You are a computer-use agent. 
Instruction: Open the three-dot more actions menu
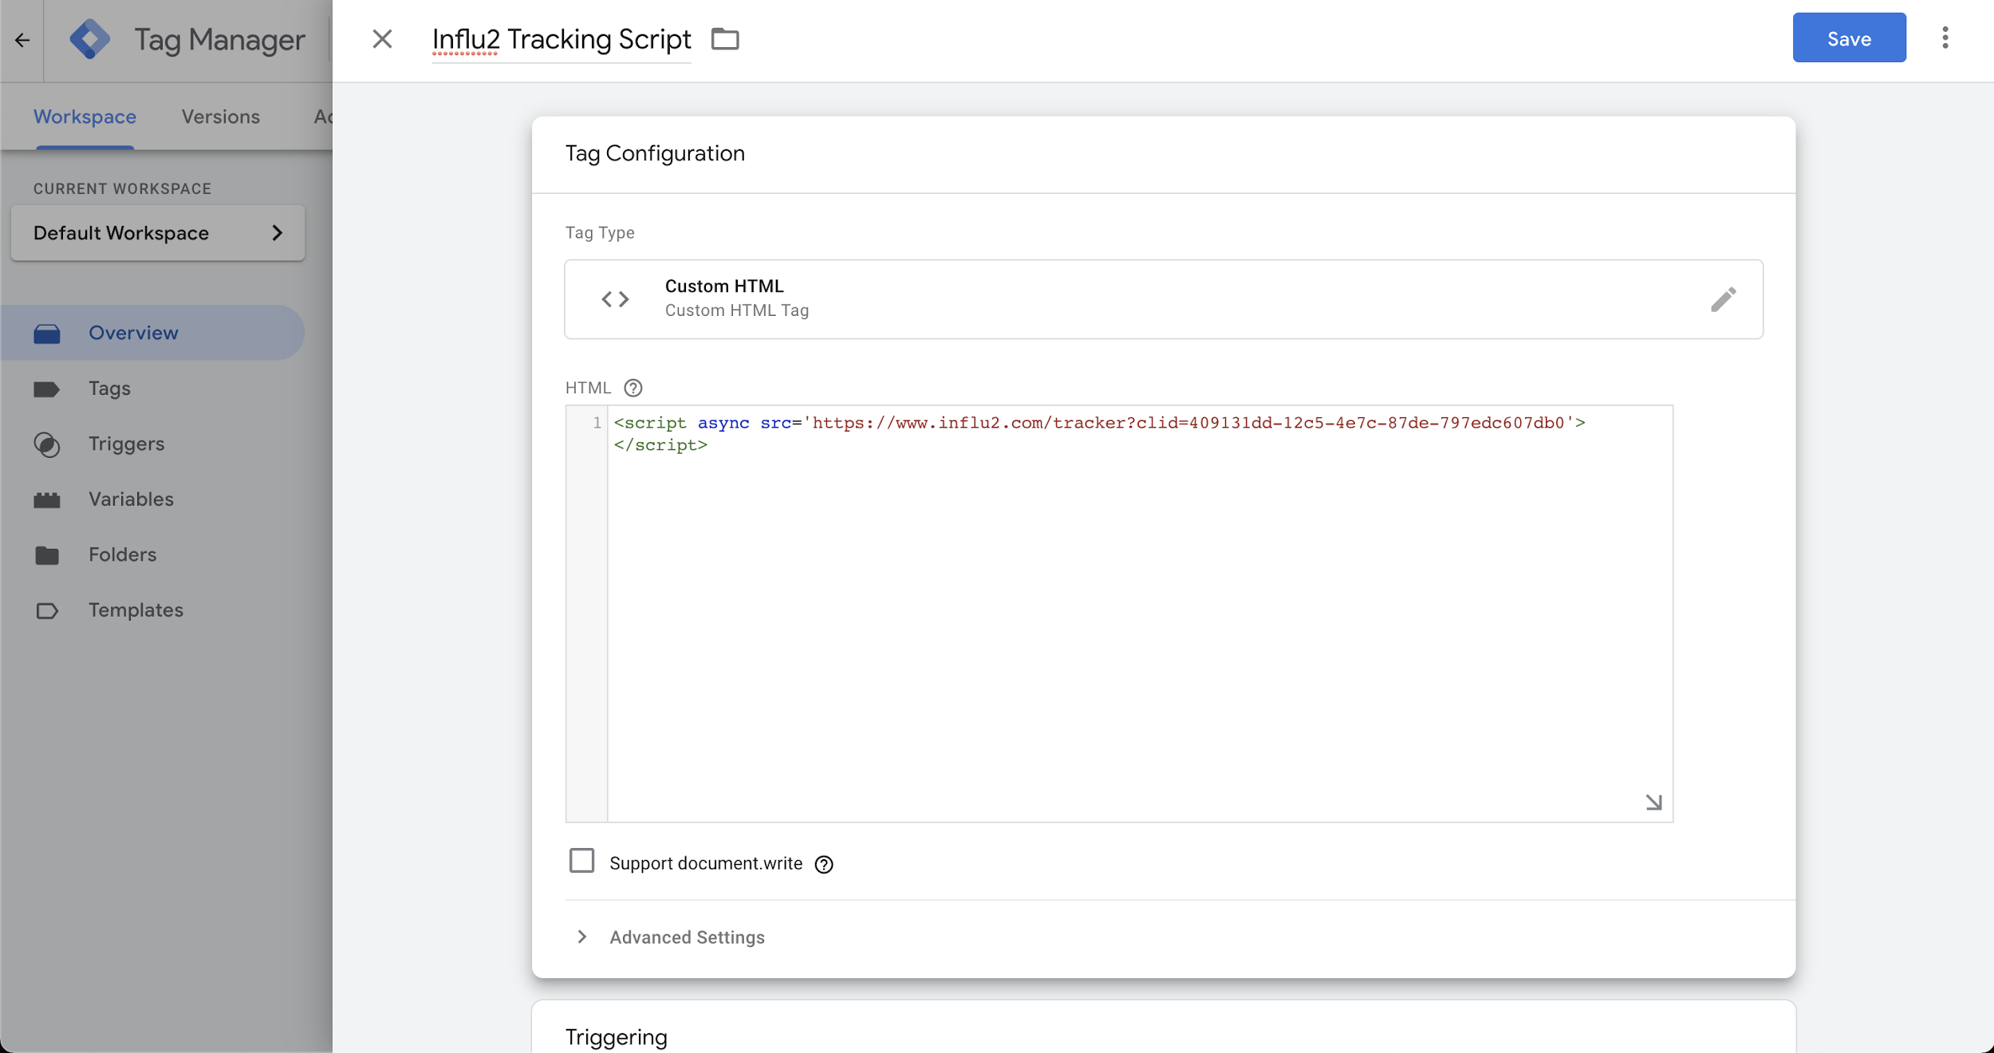1945,38
